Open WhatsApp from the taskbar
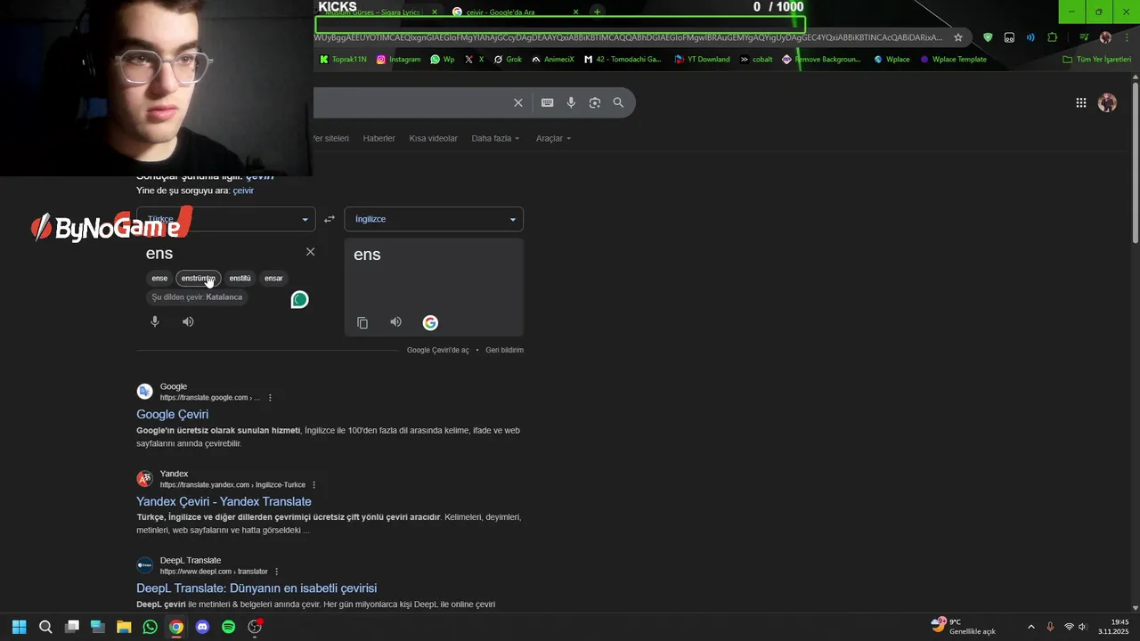This screenshot has height=641, width=1140. (150, 627)
